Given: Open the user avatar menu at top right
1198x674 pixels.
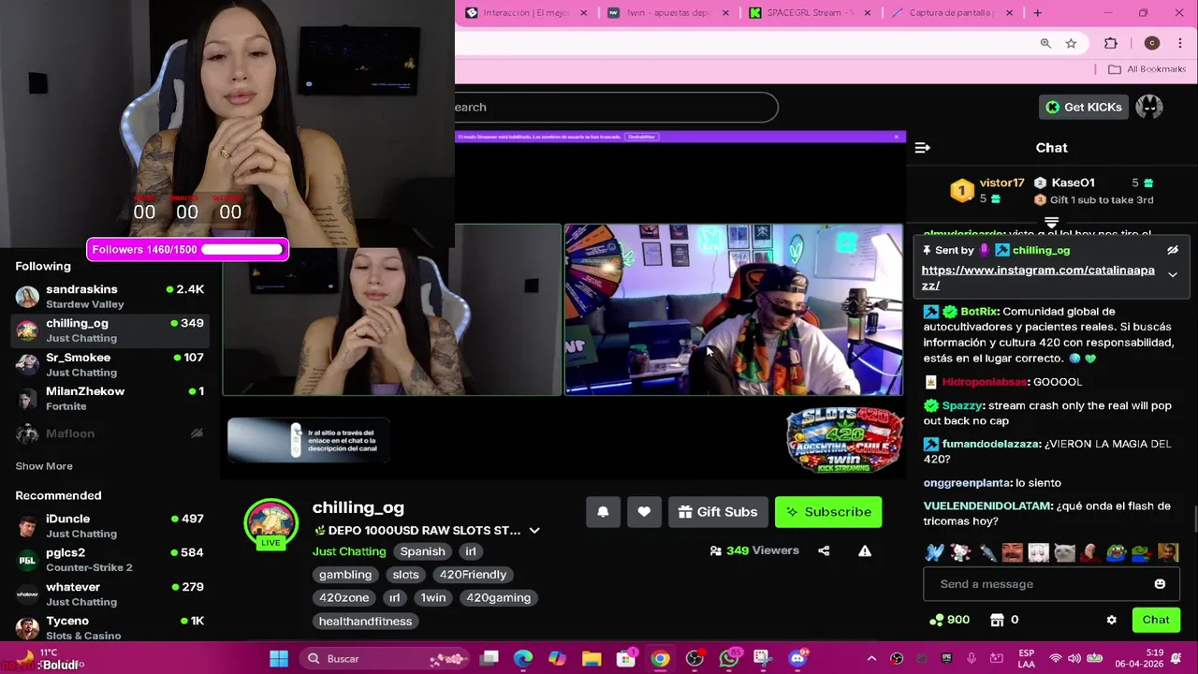Looking at the screenshot, I should point(1149,107).
